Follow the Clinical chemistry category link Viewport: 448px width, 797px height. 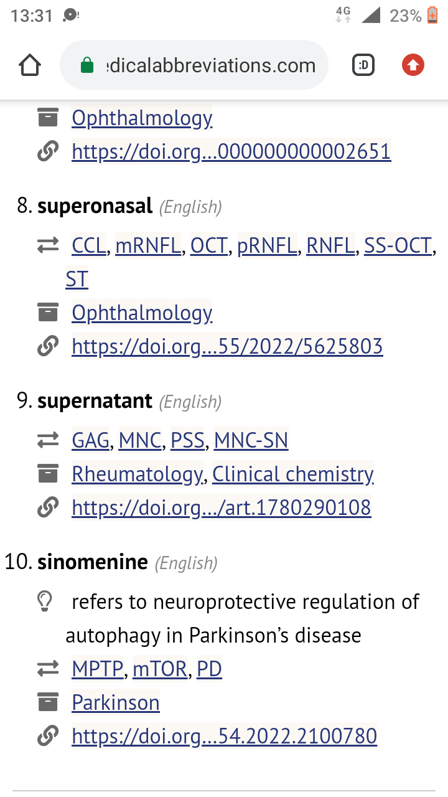click(293, 474)
